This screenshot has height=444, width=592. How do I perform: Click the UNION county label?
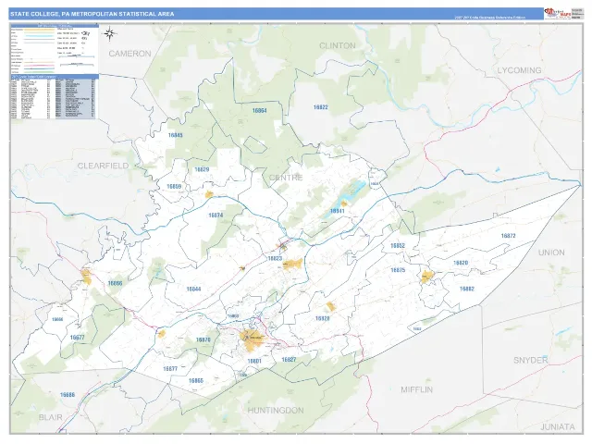[x=551, y=253]
